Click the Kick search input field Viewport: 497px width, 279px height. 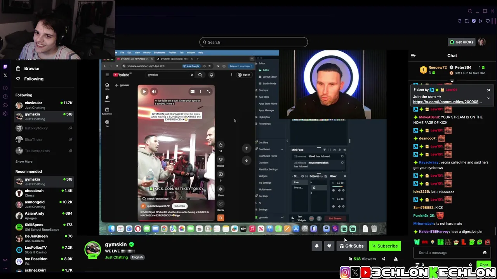pyautogui.click(x=254, y=42)
